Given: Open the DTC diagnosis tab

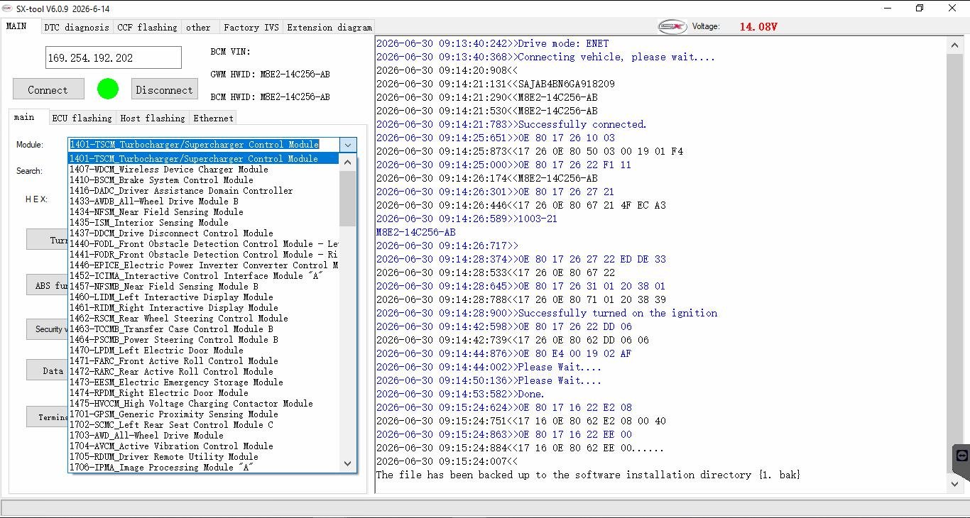Looking at the screenshot, I should pos(77,27).
